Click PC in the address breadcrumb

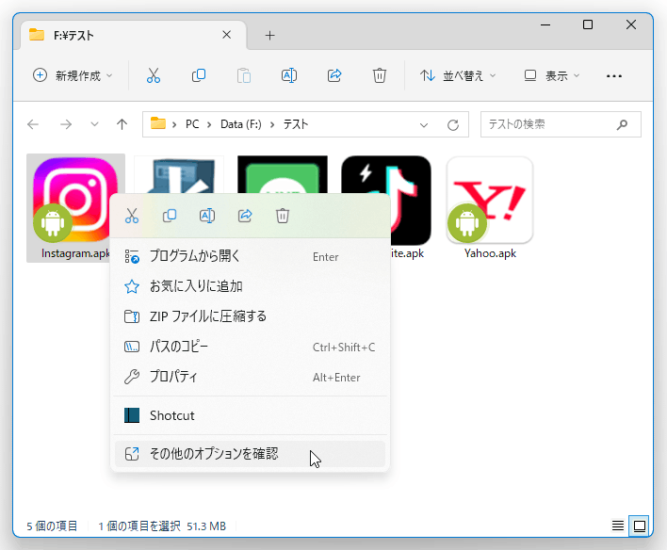pyautogui.click(x=192, y=124)
